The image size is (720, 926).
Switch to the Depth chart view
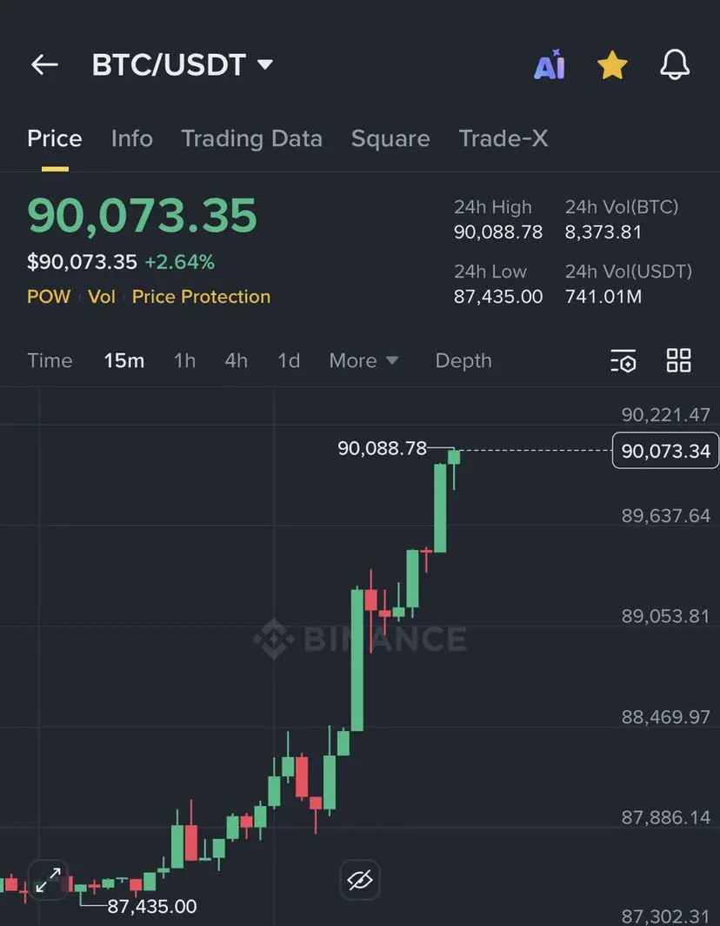pyautogui.click(x=463, y=360)
